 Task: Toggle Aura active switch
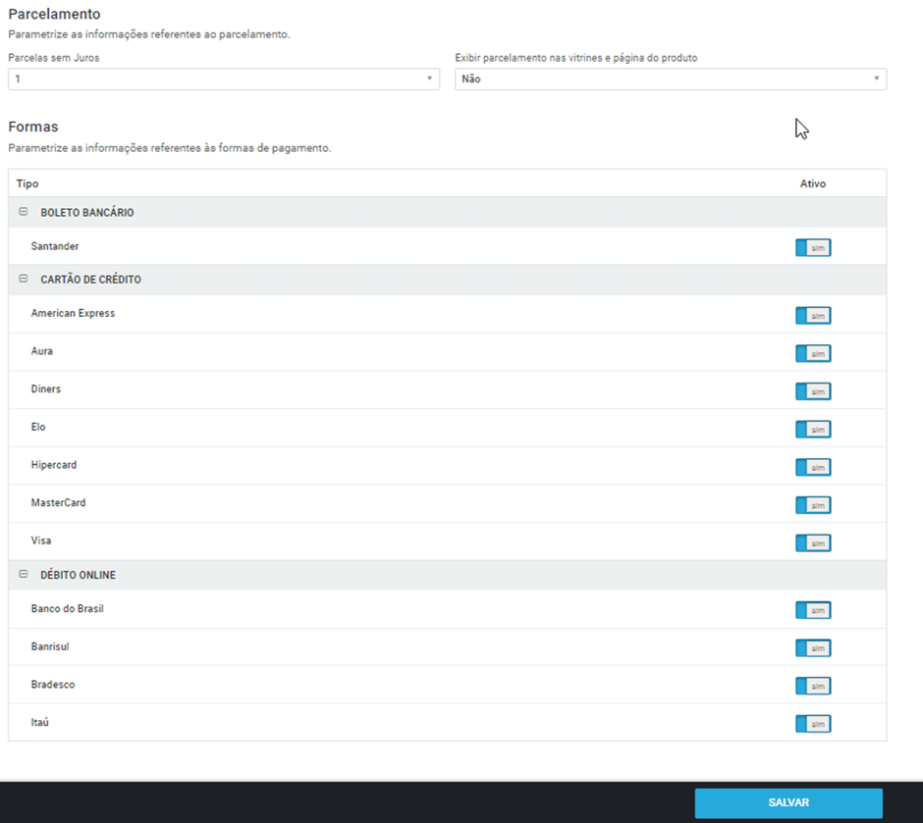coord(813,353)
